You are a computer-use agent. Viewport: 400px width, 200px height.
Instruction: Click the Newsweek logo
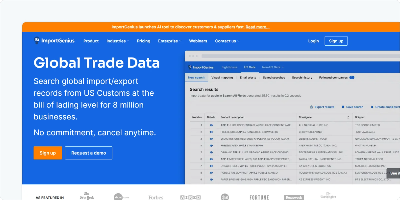point(294,198)
